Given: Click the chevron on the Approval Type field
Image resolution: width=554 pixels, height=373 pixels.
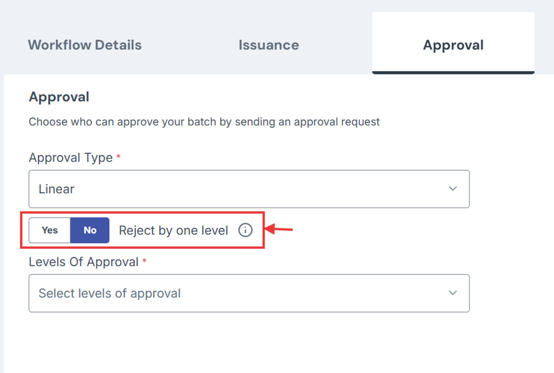Looking at the screenshot, I should tap(453, 189).
